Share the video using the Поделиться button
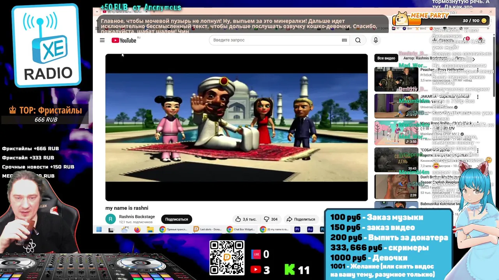 (301, 219)
